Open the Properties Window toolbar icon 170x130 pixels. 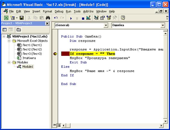pos(102,18)
